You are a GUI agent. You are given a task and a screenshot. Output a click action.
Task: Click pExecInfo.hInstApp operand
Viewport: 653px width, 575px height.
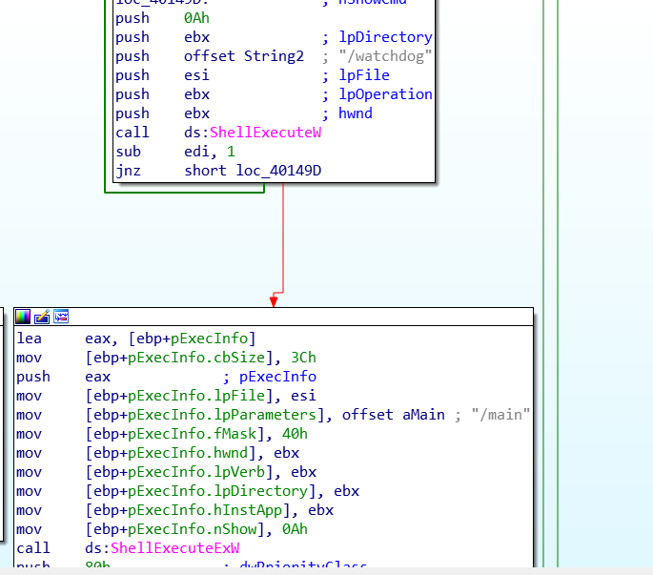pyautogui.click(x=205, y=510)
